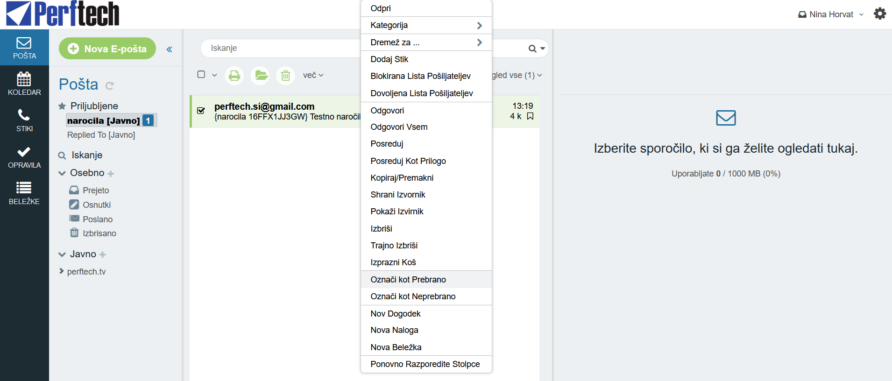This screenshot has height=381, width=892.
Task: Choose Odgovori to reply
Action: [x=426, y=111]
